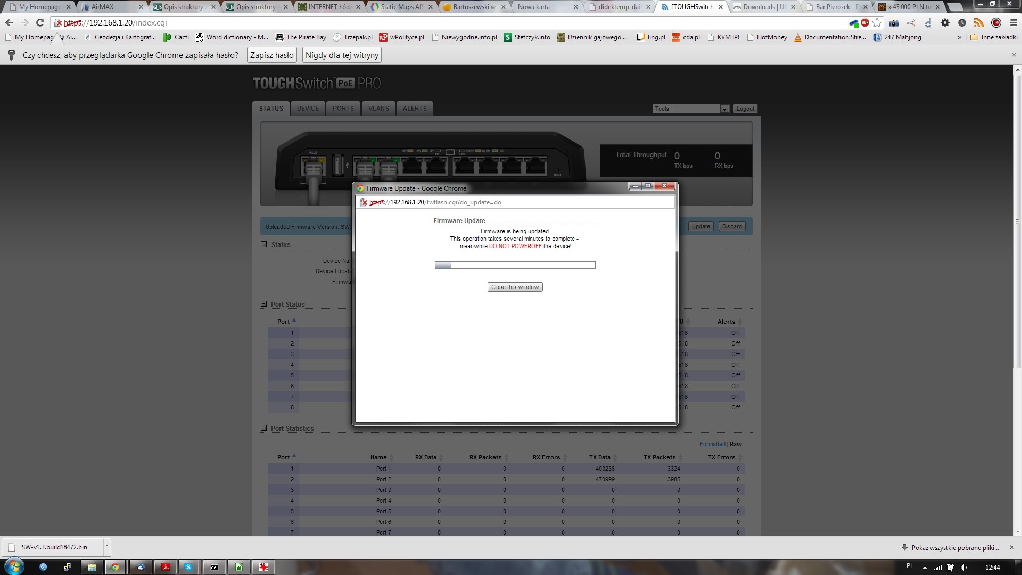Collapse the Port Status section
The width and height of the screenshot is (1022, 575).
263,304
